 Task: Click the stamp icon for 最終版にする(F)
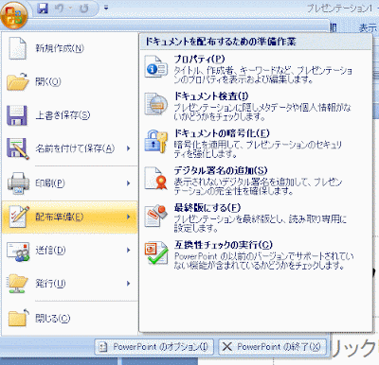click(156, 216)
